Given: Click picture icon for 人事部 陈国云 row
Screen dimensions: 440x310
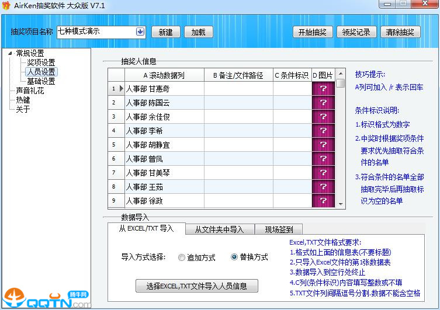Looking at the screenshot, I should point(324,103).
